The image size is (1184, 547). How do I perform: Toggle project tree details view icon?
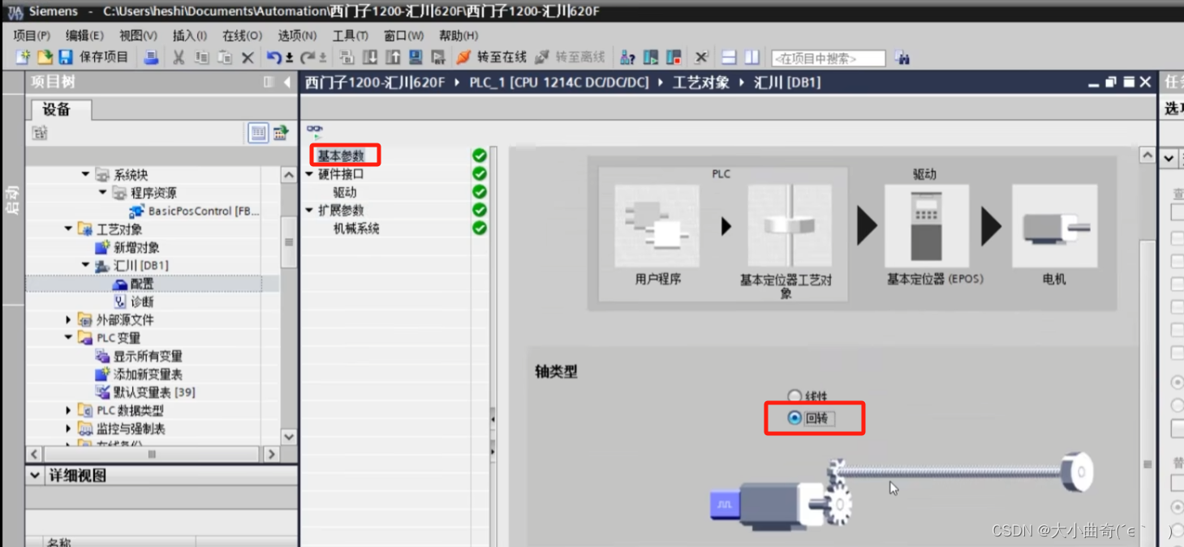258,133
